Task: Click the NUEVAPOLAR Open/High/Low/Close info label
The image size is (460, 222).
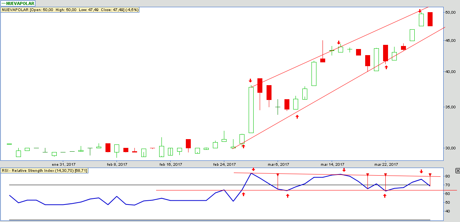Action: (x=70, y=10)
